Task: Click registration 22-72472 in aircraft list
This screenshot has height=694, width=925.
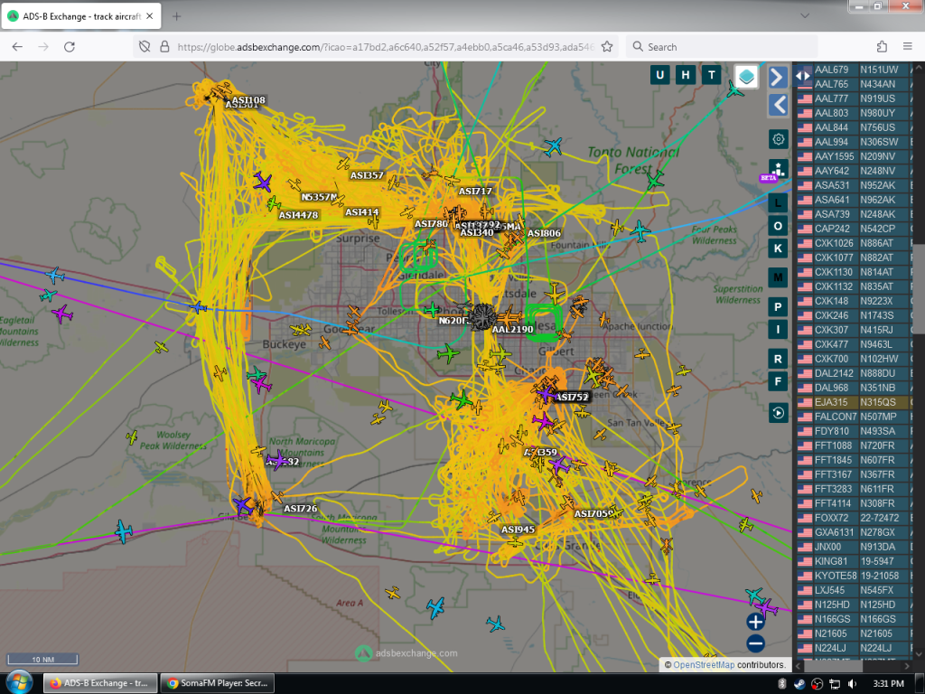Action: coord(880,518)
